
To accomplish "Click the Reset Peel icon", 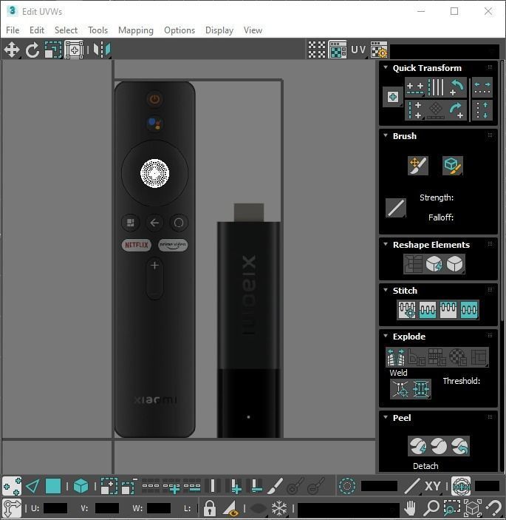I will [459, 446].
